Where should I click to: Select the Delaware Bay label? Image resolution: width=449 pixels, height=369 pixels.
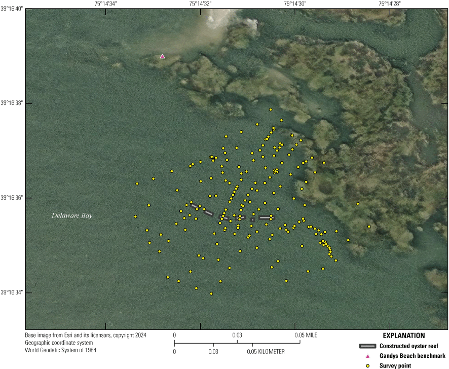point(72,215)
